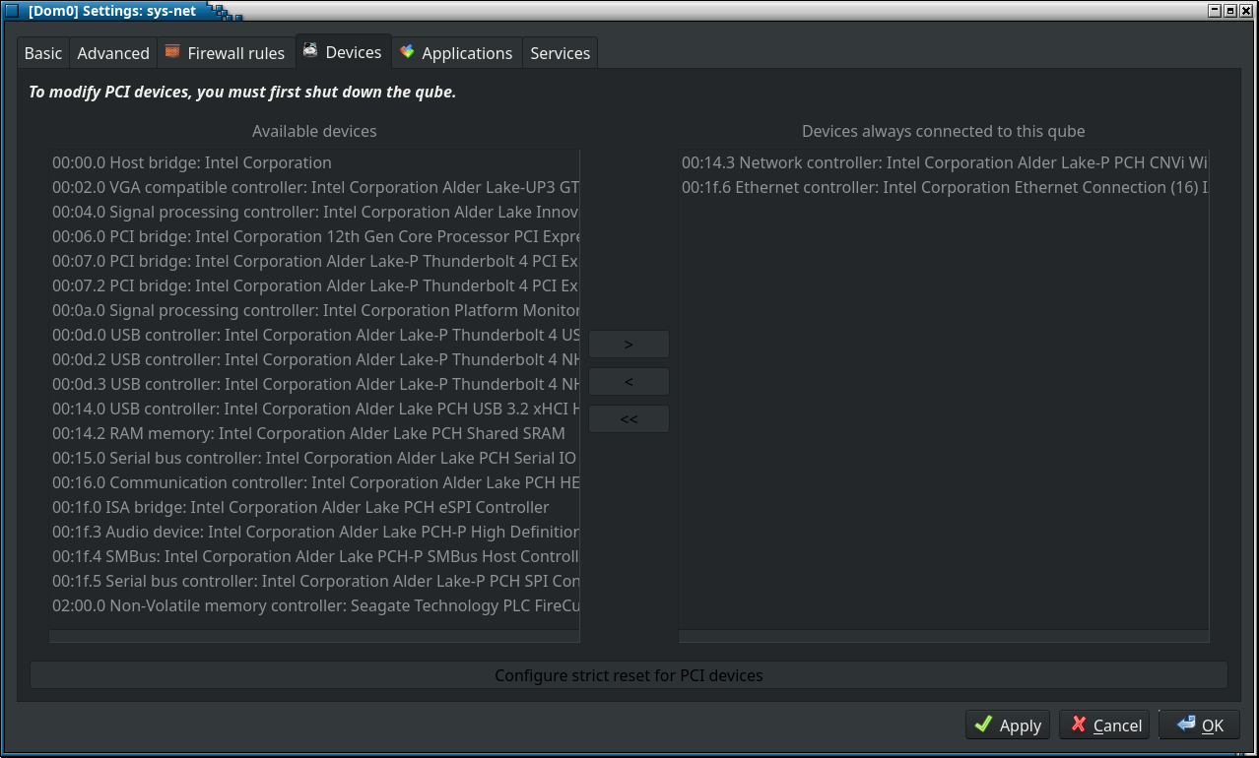Cancel the sys-net settings dialog
This screenshot has width=1259, height=758.
tap(1104, 726)
